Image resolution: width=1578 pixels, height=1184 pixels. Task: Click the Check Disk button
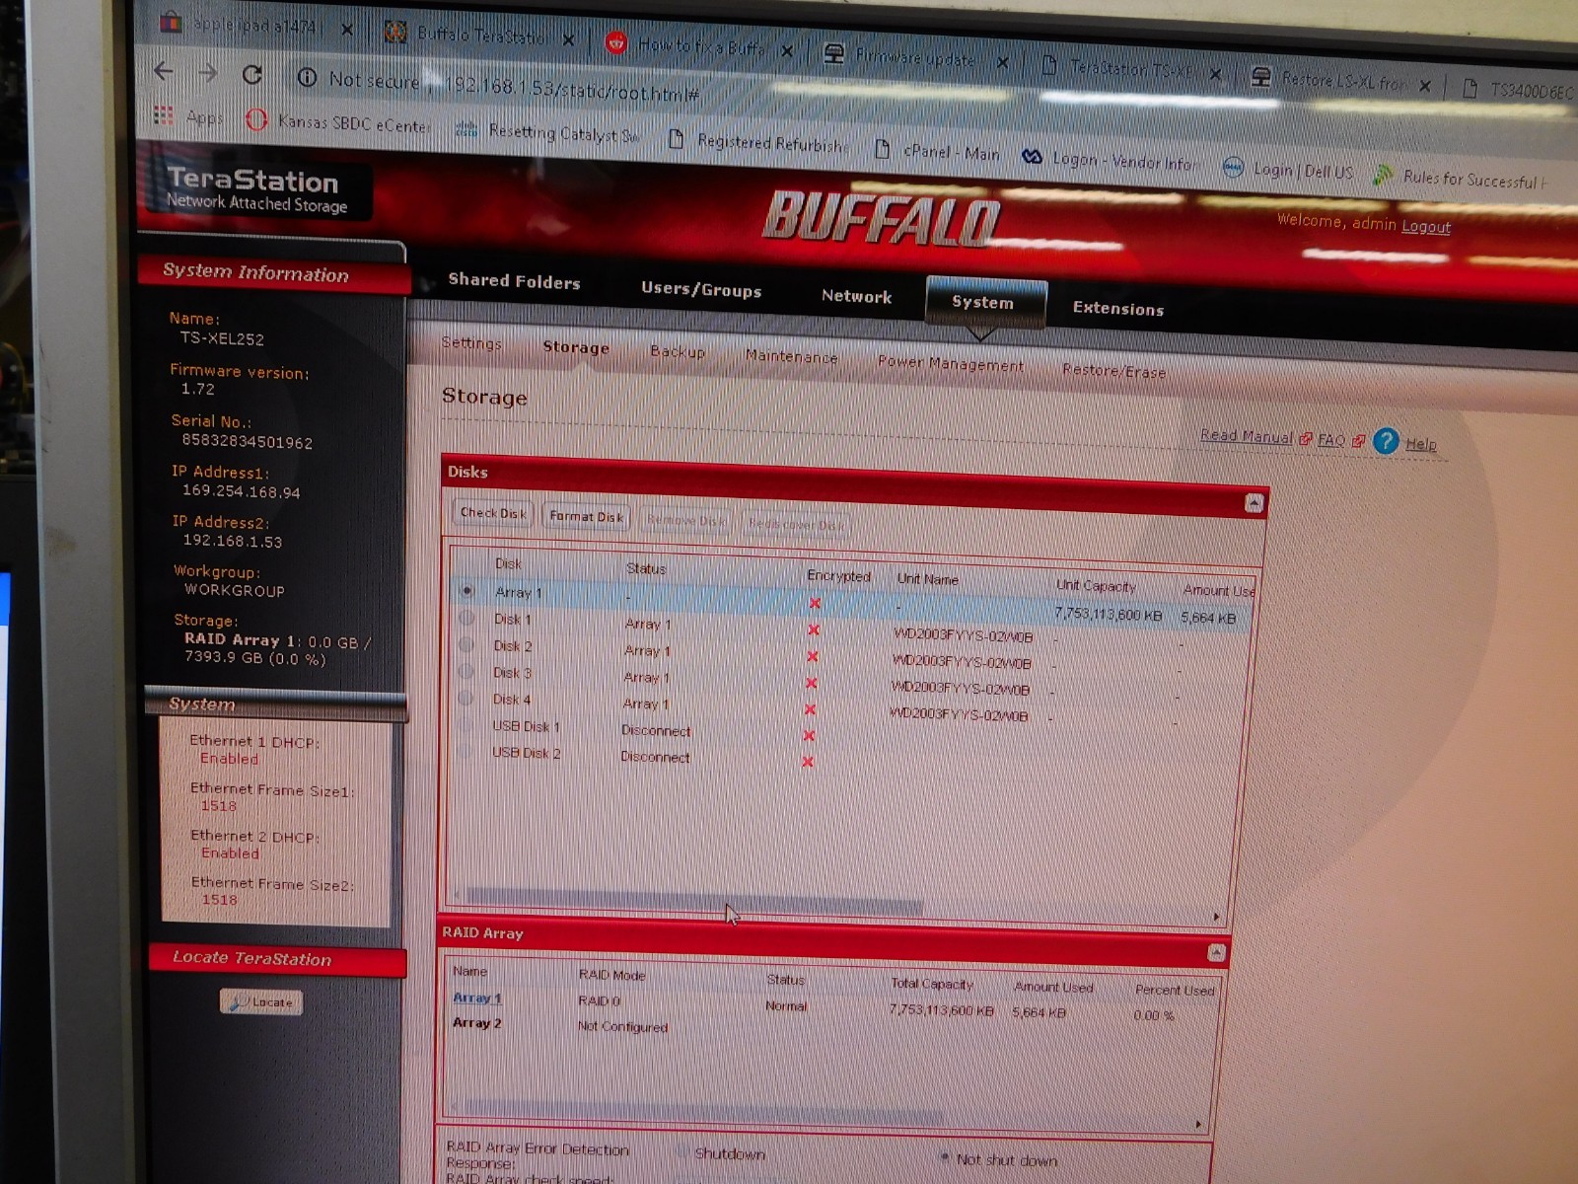point(492,513)
